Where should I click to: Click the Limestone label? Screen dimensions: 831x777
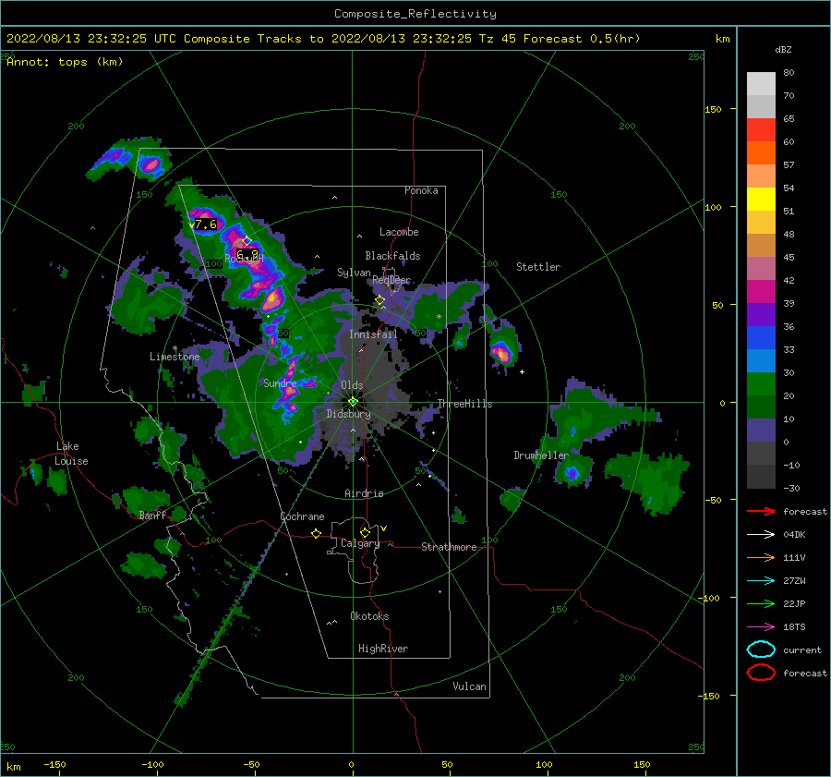tap(175, 357)
